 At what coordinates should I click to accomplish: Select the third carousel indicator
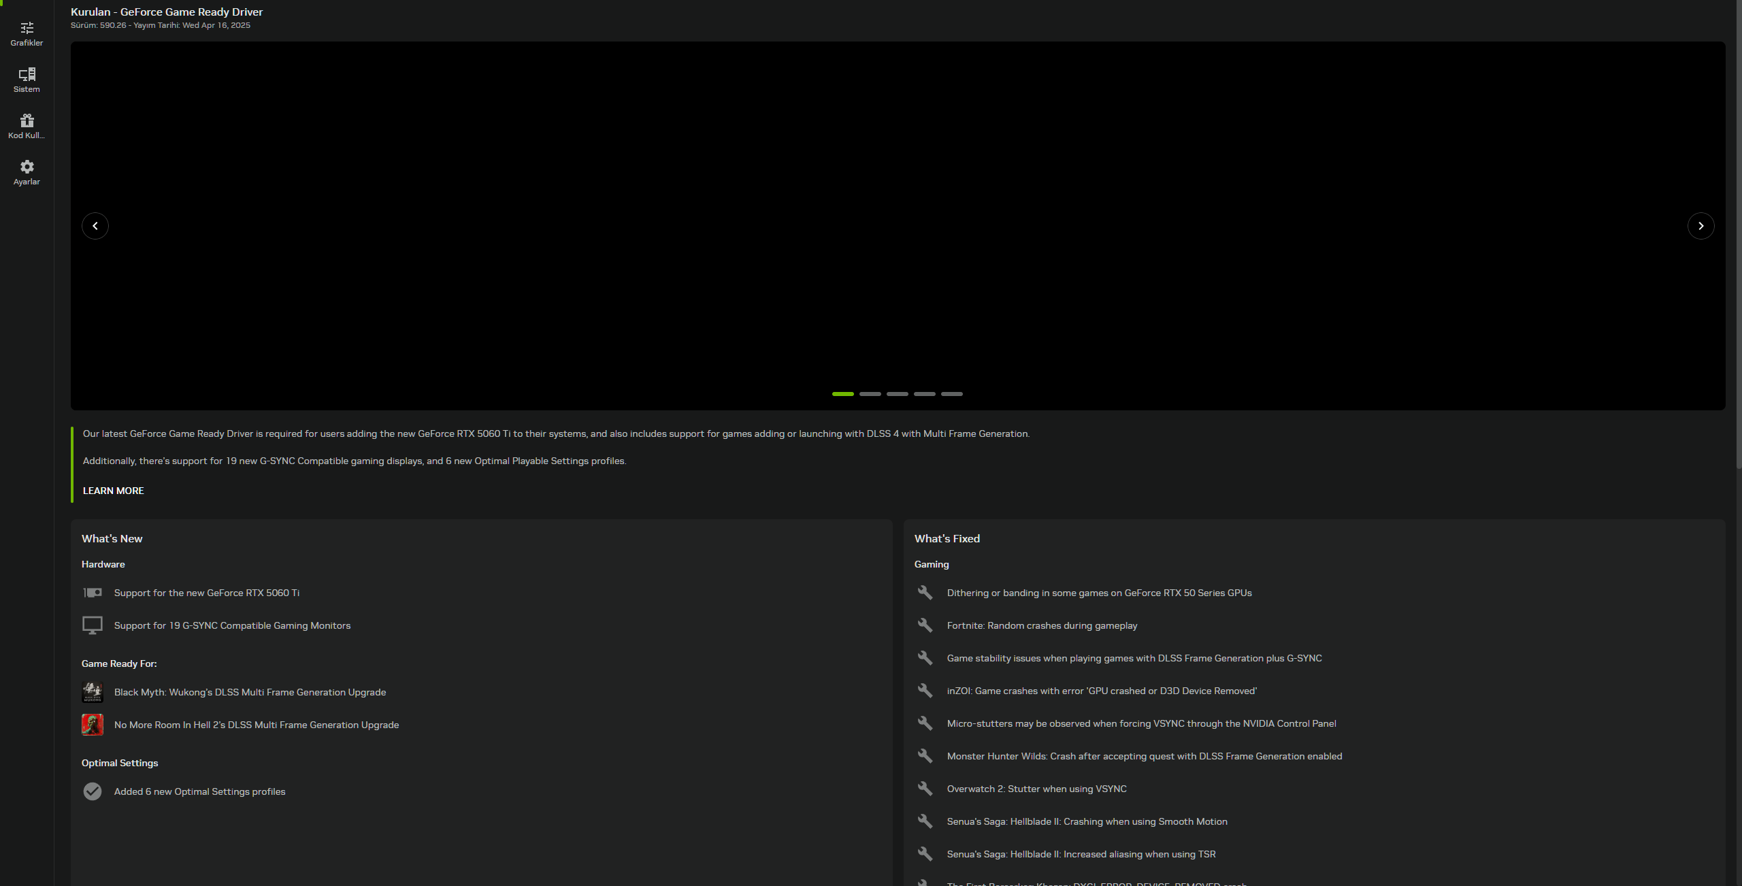click(x=897, y=394)
